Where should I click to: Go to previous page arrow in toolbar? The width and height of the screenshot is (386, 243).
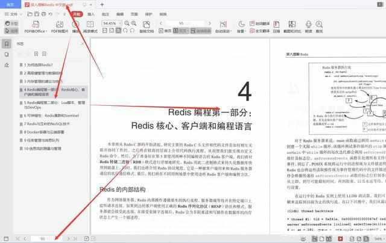161,23
